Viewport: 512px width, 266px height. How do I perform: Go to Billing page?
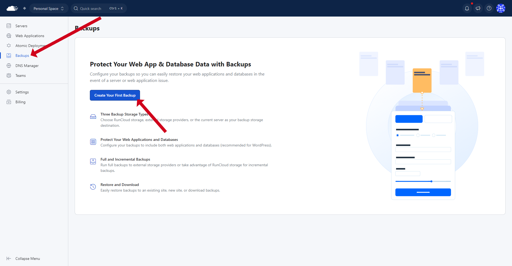point(20,102)
